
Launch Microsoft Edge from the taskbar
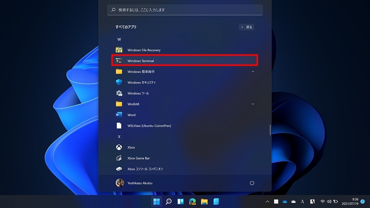point(192,202)
